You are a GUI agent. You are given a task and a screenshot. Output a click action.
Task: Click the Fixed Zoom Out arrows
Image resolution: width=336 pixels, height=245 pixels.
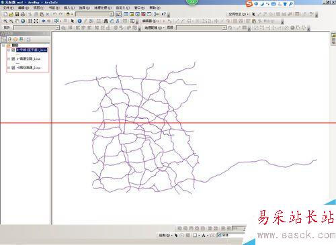[36, 21]
